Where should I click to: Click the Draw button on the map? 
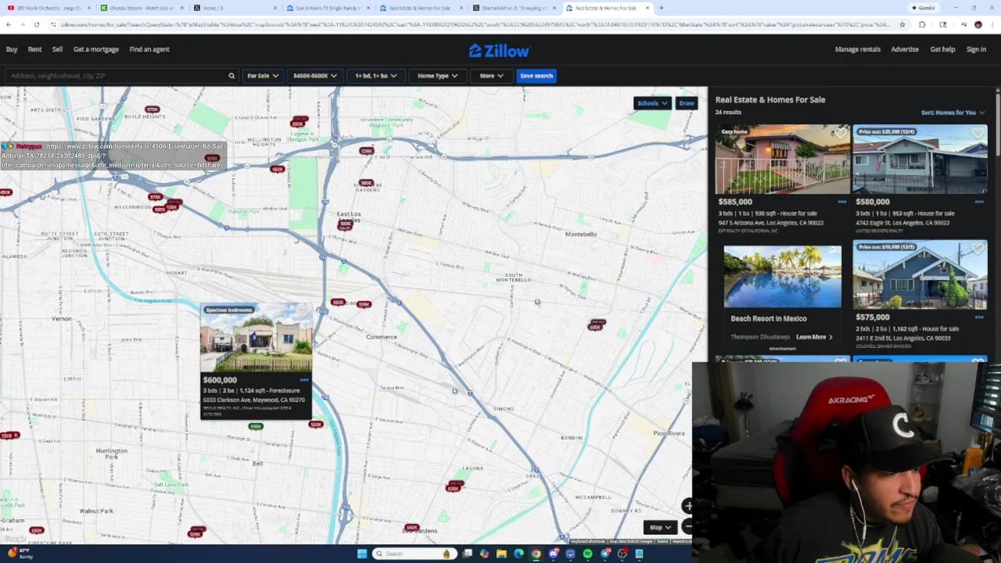(x=687, y=103)
